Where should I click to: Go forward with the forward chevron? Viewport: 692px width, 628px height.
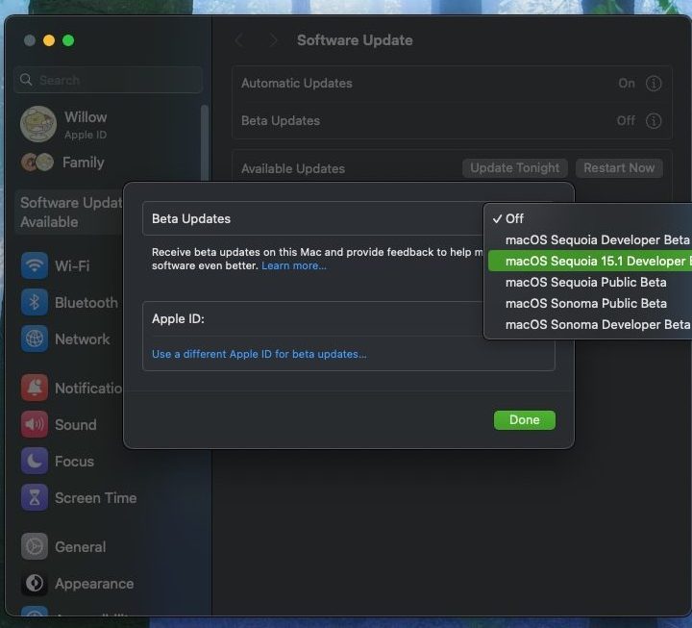[x=274, y=40]
